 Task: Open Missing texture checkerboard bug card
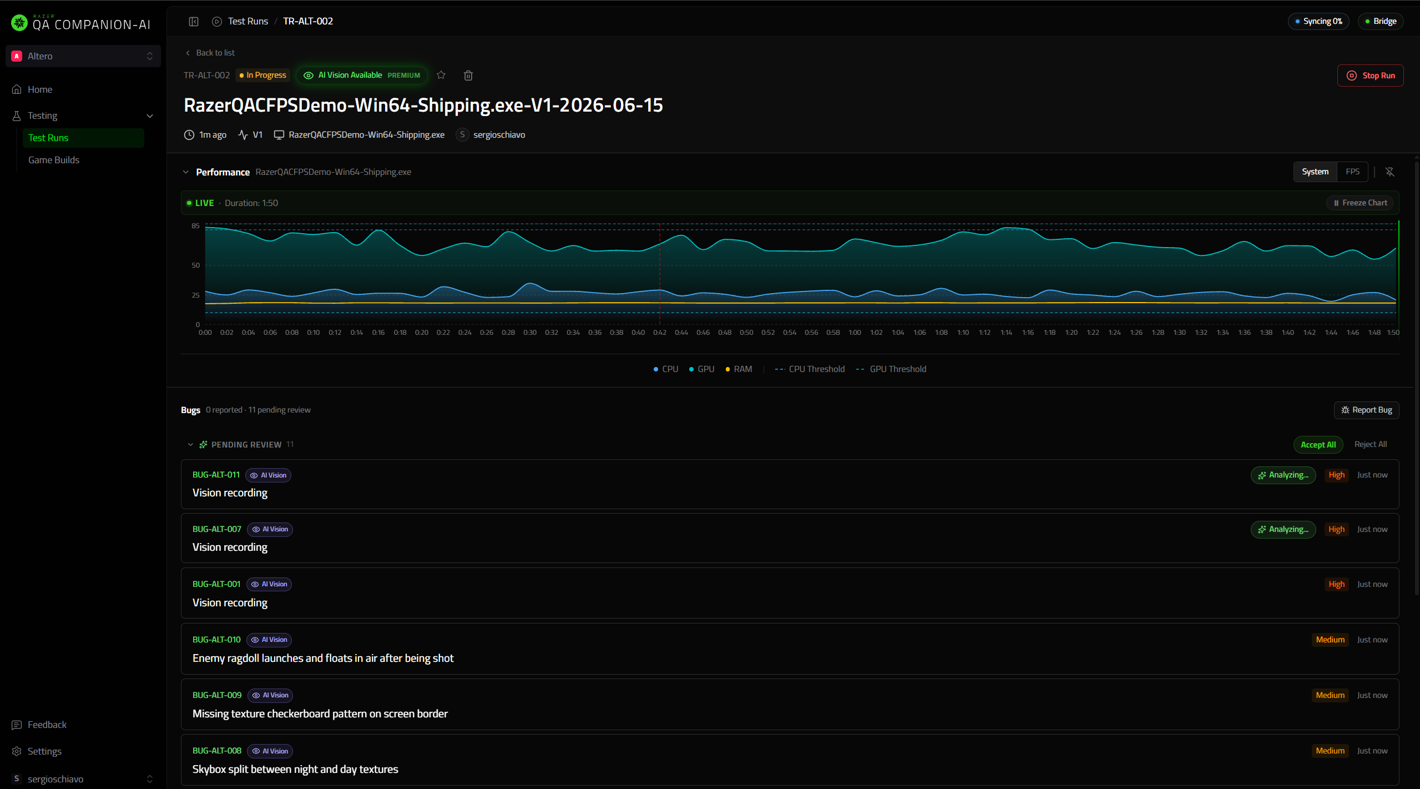point(790,704)
